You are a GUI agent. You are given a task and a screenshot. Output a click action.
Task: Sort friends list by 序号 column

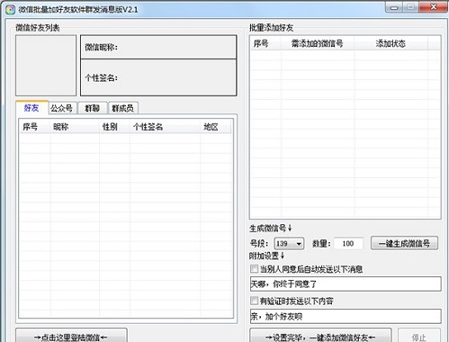point(34,127)
